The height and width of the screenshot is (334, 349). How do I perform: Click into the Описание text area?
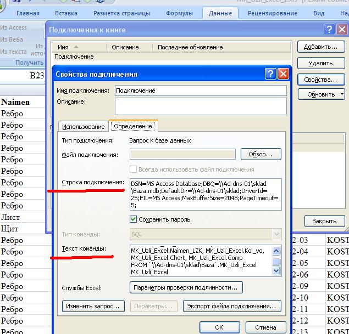[201, 106]
